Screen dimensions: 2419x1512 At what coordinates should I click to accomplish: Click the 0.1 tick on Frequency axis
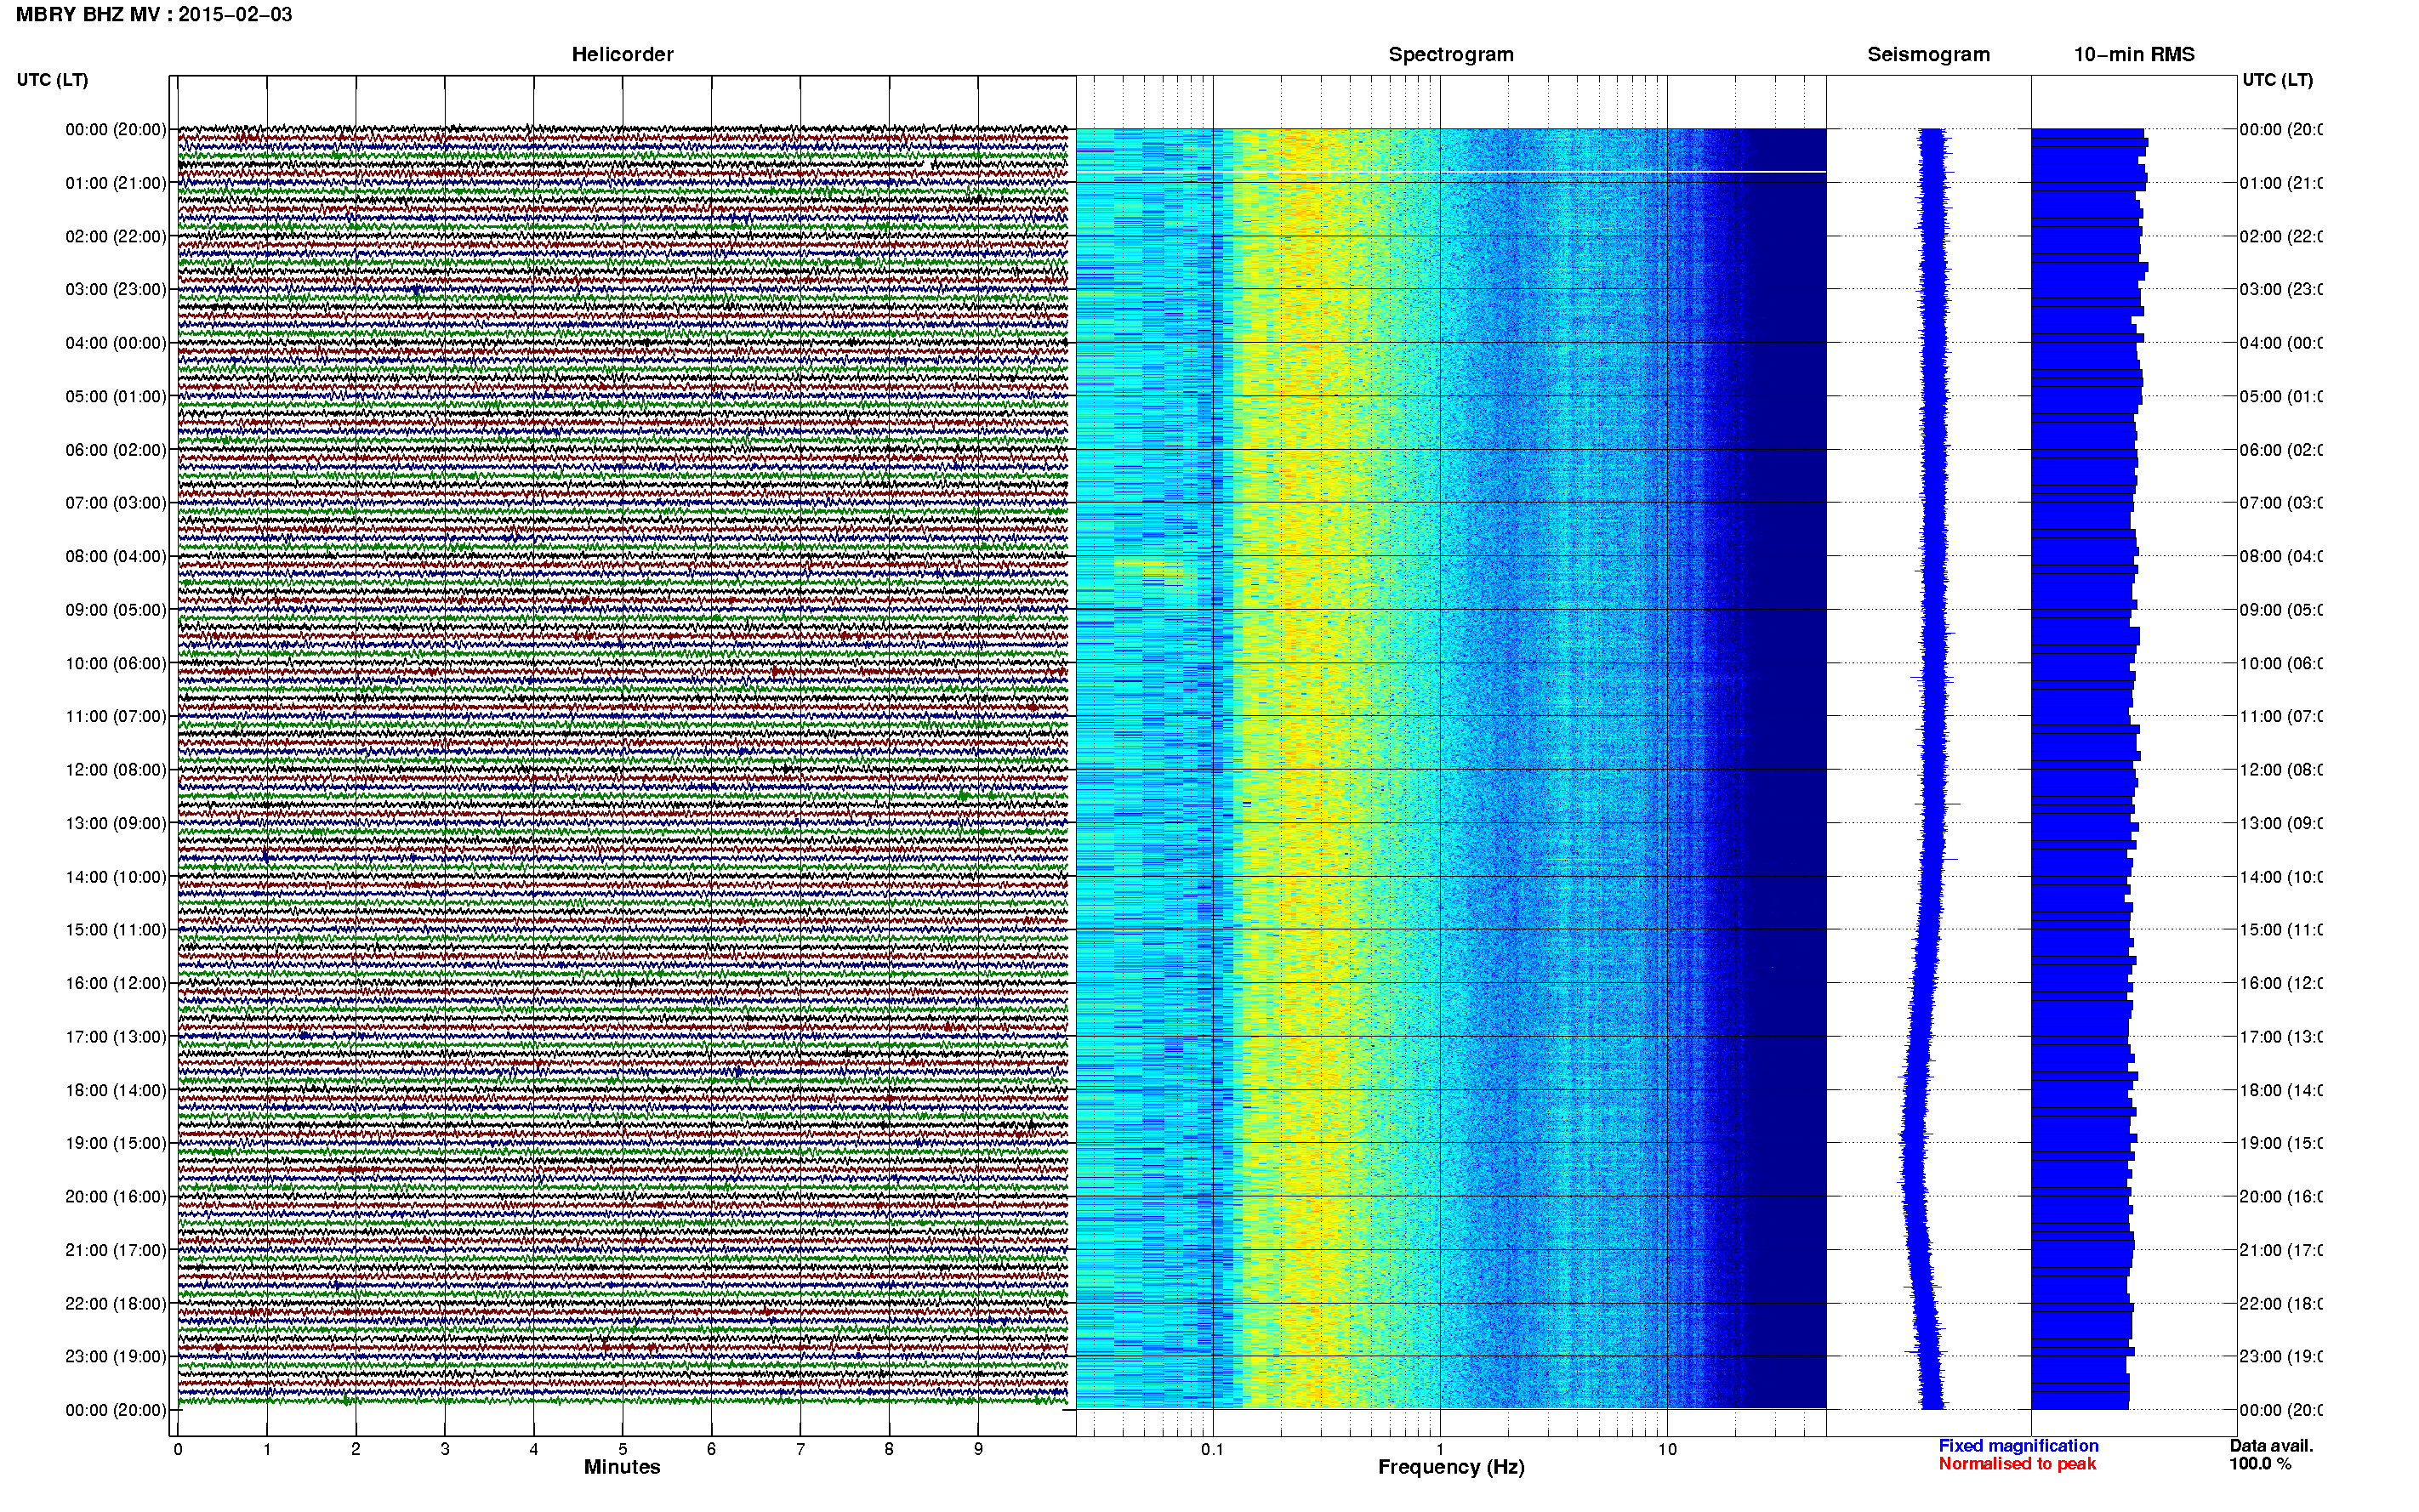1212,1449
